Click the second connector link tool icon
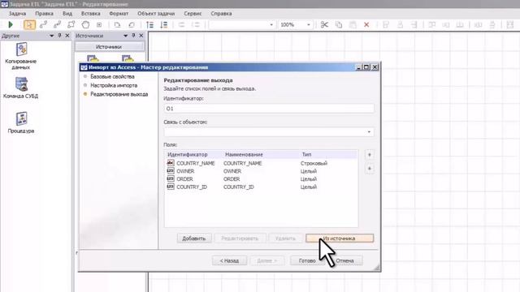 tap(57, 25)
